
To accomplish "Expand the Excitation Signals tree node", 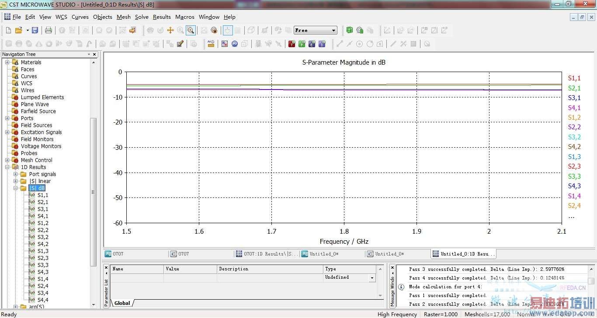I will click(x=7, y=132).
